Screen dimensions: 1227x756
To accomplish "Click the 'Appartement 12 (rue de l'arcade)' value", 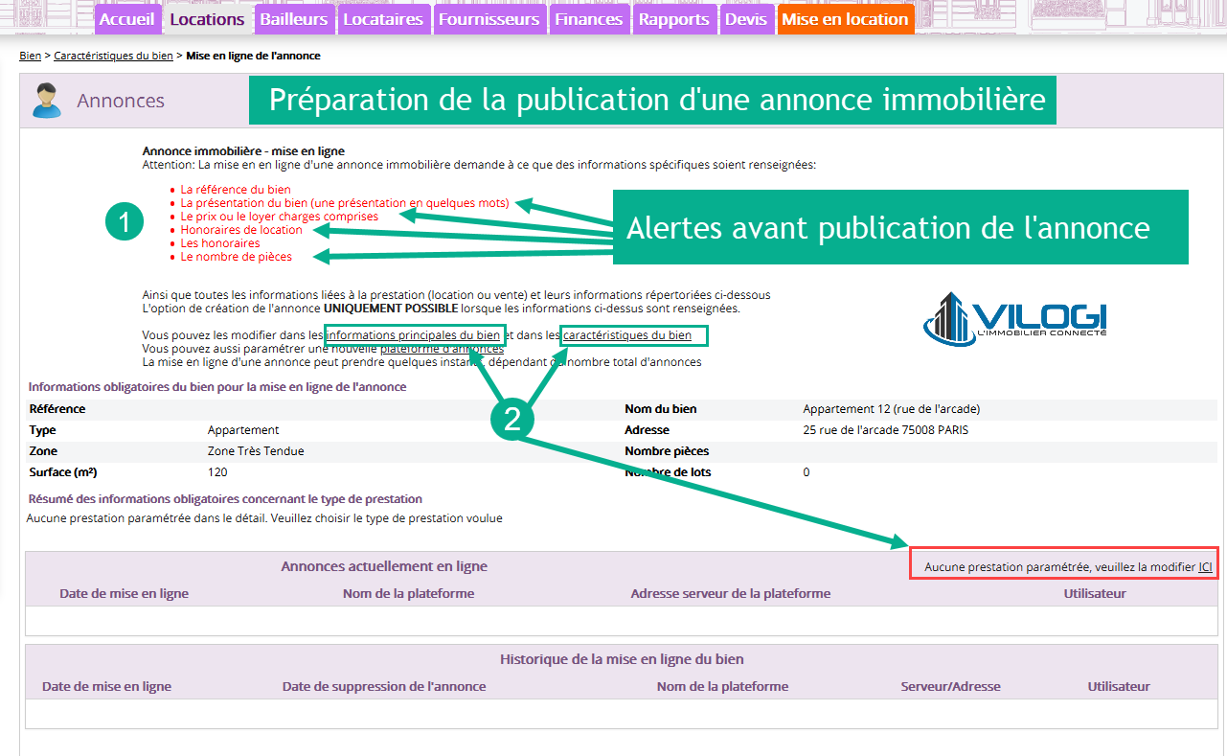I will pos(892,409).
